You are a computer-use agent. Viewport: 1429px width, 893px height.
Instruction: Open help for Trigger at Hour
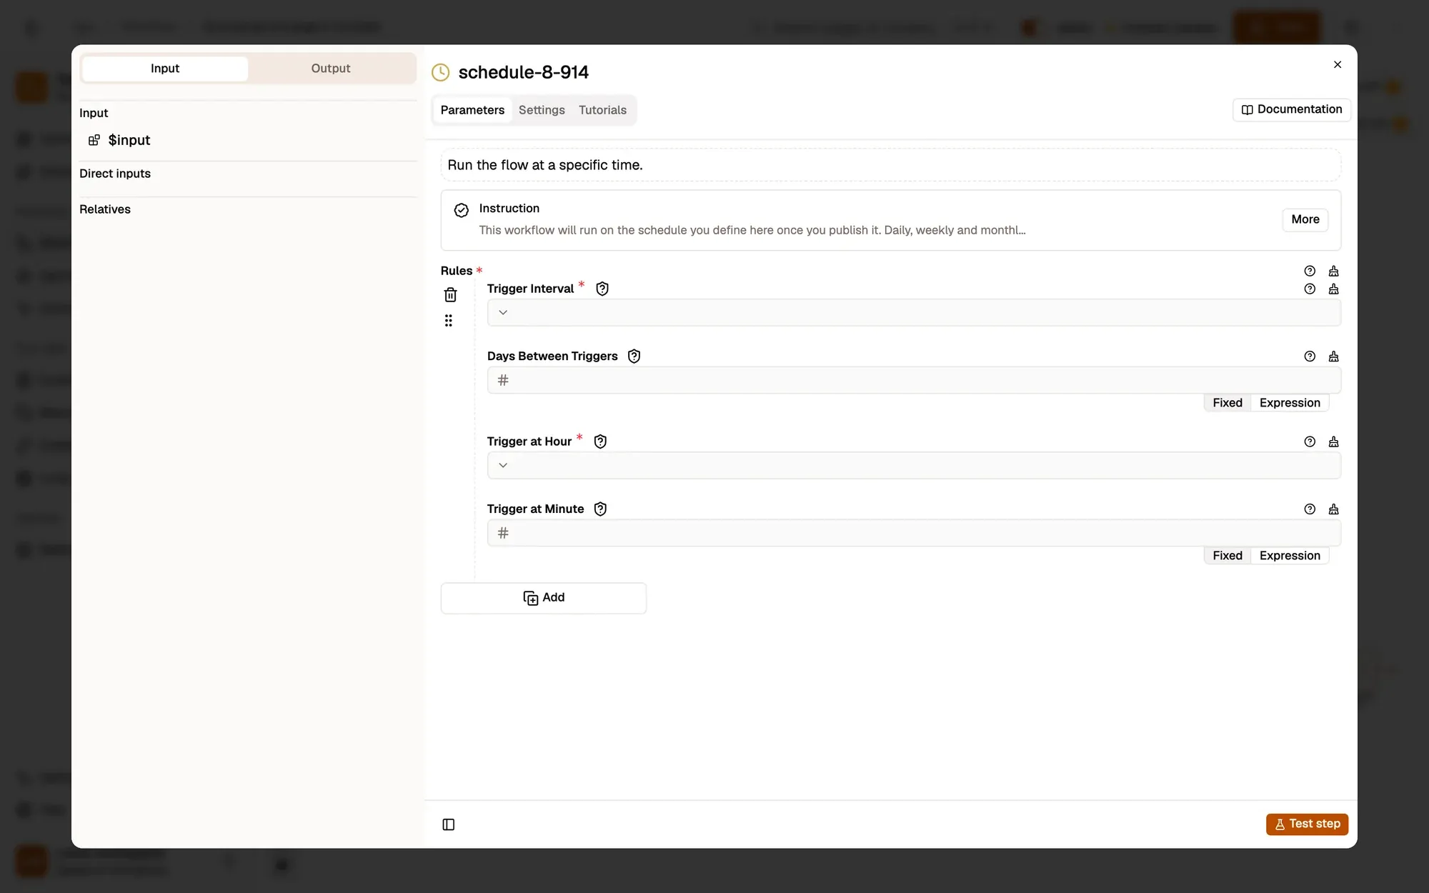coord(1310,441)
